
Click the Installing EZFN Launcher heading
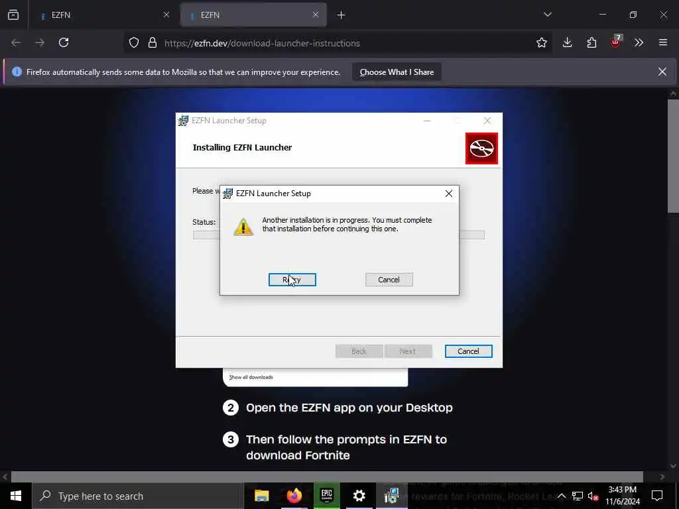[x=242, y=148]
